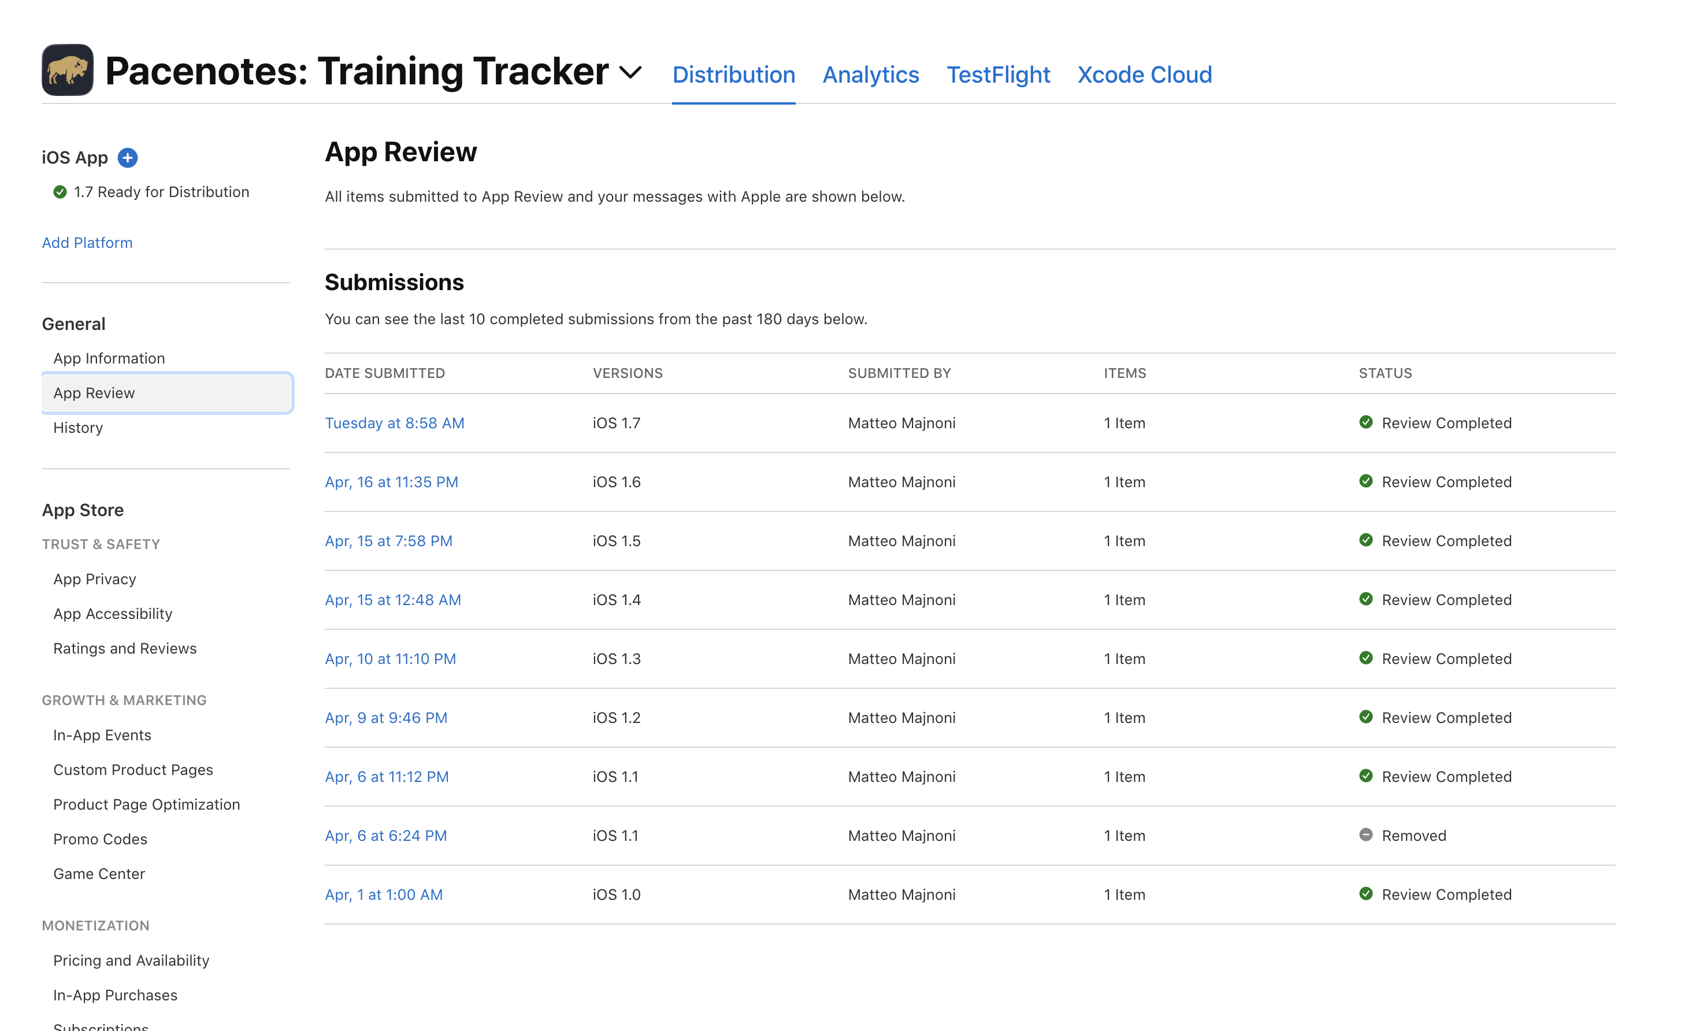The width and height of the screenshot is (1692, 1031).
Task: Click green check status icon for iOS 1.7
Action: point(1366,422)
